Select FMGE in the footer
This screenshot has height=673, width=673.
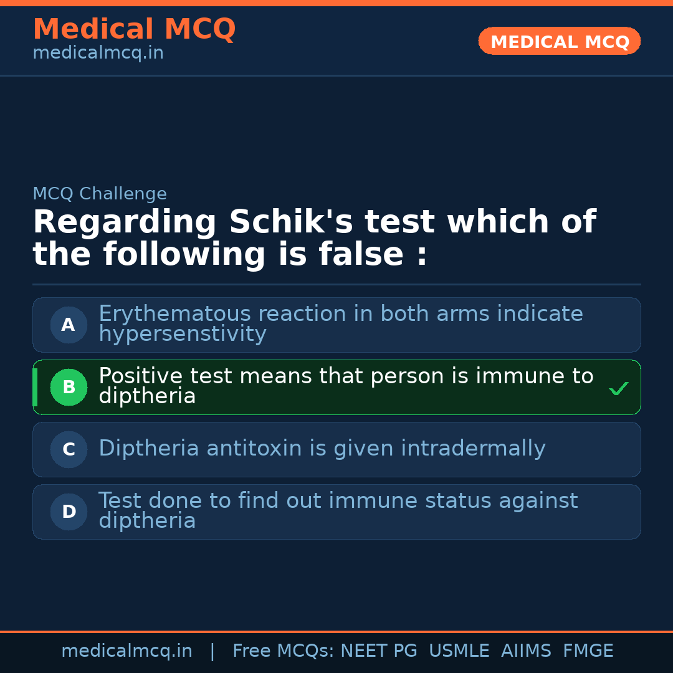pyautogui.click(x=588, y=651)
